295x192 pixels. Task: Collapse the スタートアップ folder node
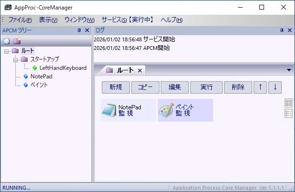tap(15, 59)
